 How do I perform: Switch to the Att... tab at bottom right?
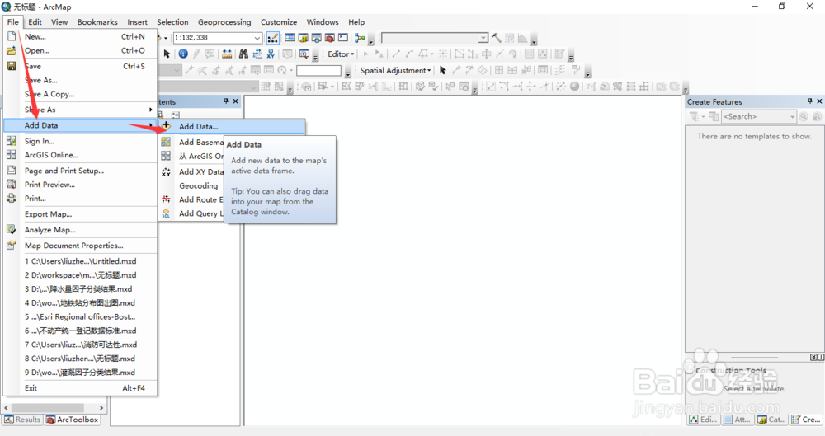(738, 420)
